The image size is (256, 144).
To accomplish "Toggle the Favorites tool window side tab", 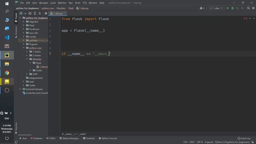I will [x=16, y=128].
